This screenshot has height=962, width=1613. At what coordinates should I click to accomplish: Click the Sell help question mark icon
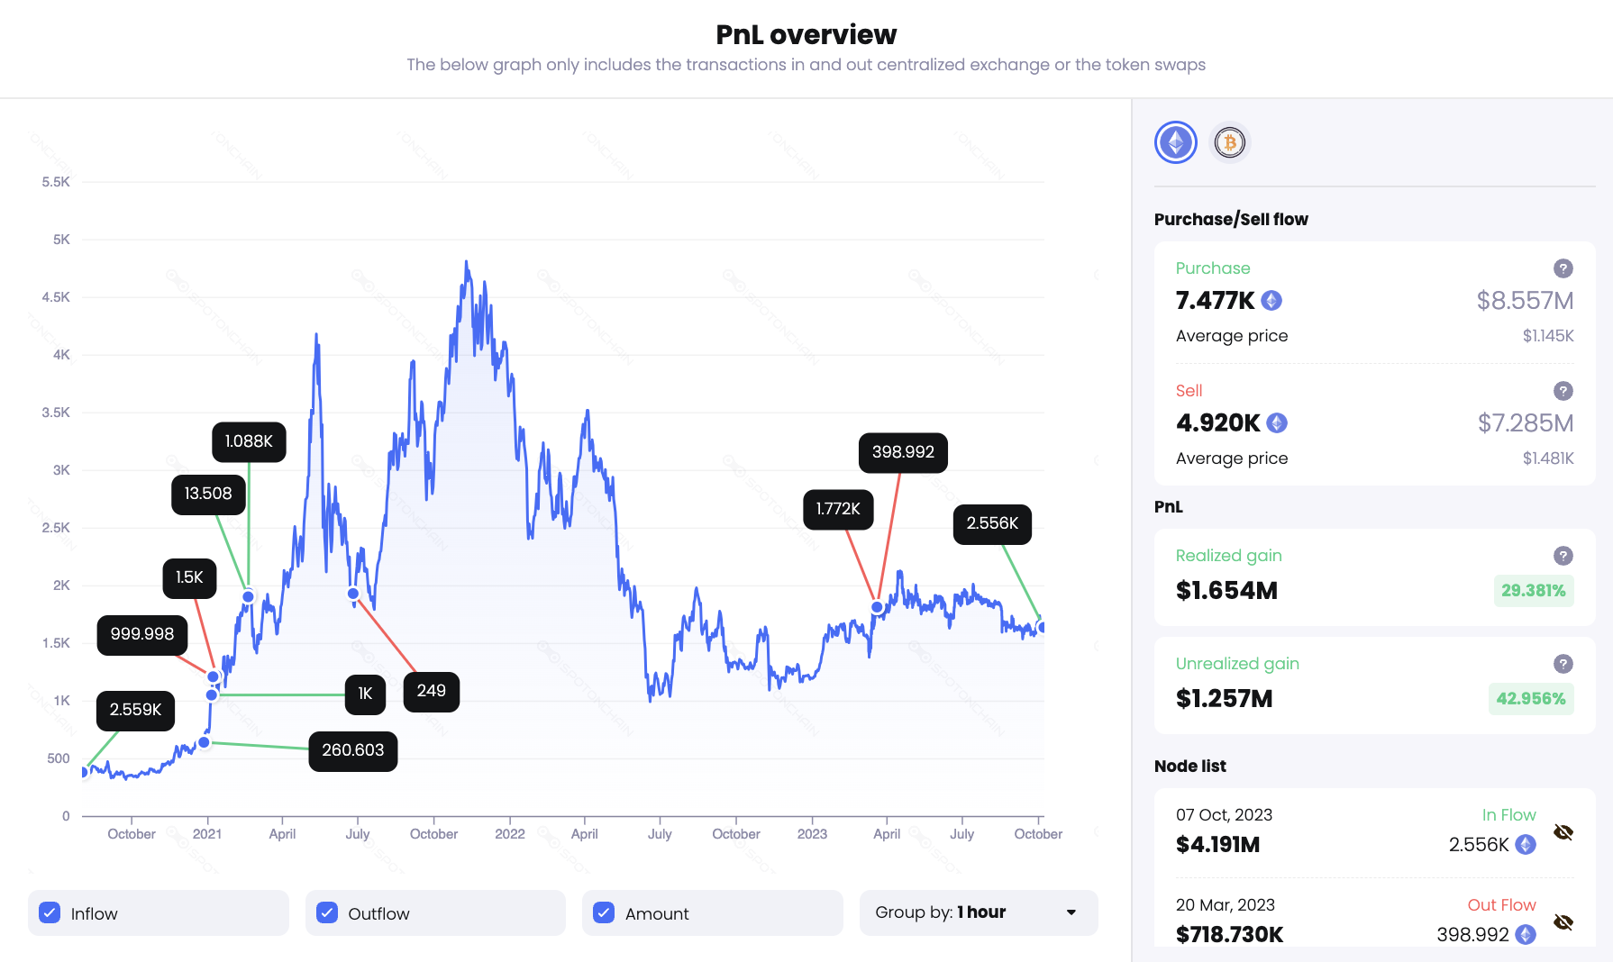click(1563, 391)
